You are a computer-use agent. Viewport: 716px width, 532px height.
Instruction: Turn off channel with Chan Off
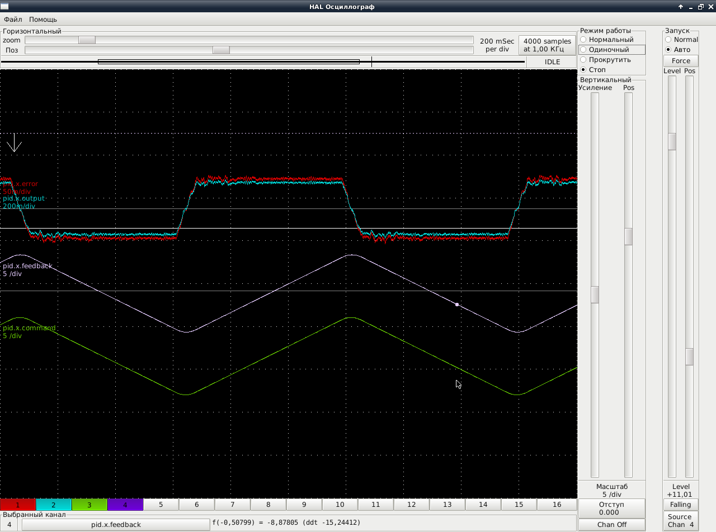click(611, 525)
